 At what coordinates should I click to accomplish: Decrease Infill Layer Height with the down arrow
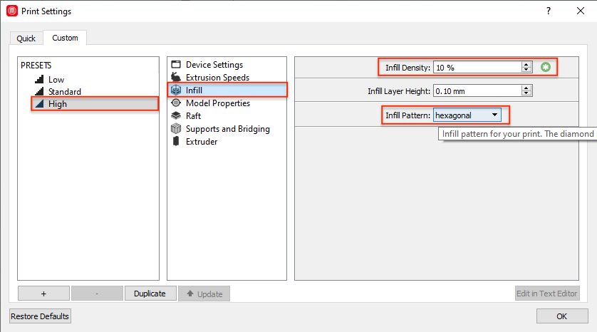(526, 93)
